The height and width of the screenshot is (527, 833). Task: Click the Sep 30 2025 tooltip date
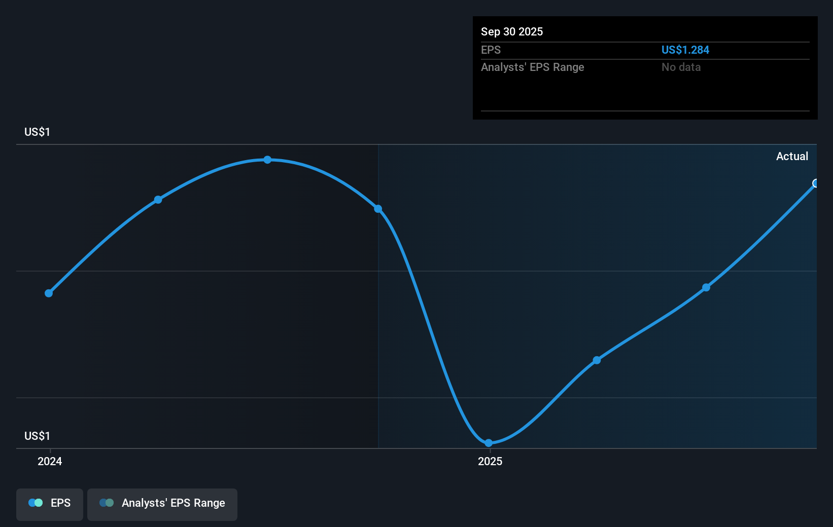512,31
